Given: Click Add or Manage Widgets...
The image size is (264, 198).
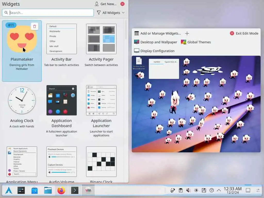Looking at the screenshot, I should click(158, 33).
